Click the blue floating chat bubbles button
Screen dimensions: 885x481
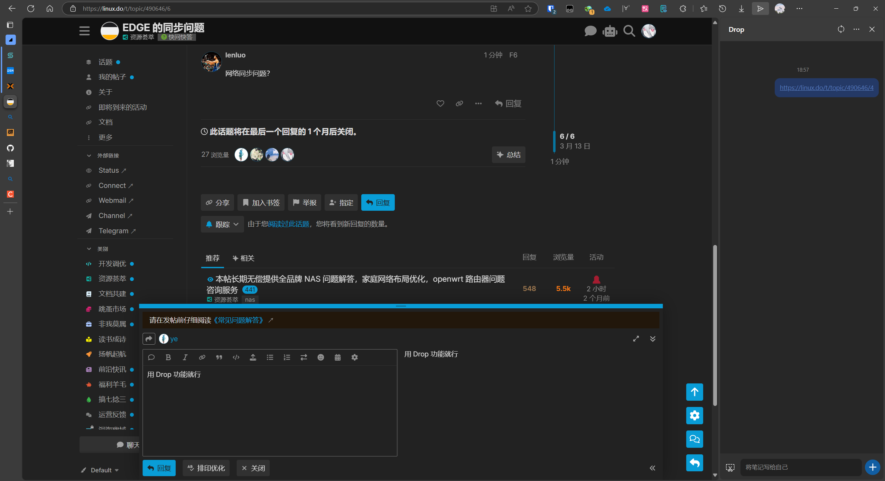pos(695,439)
